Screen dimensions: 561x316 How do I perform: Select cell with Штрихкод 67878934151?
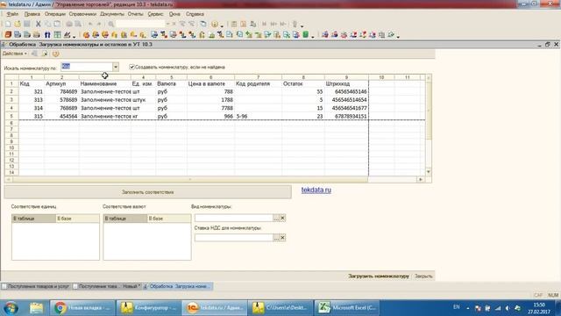[x=346, y=117]
